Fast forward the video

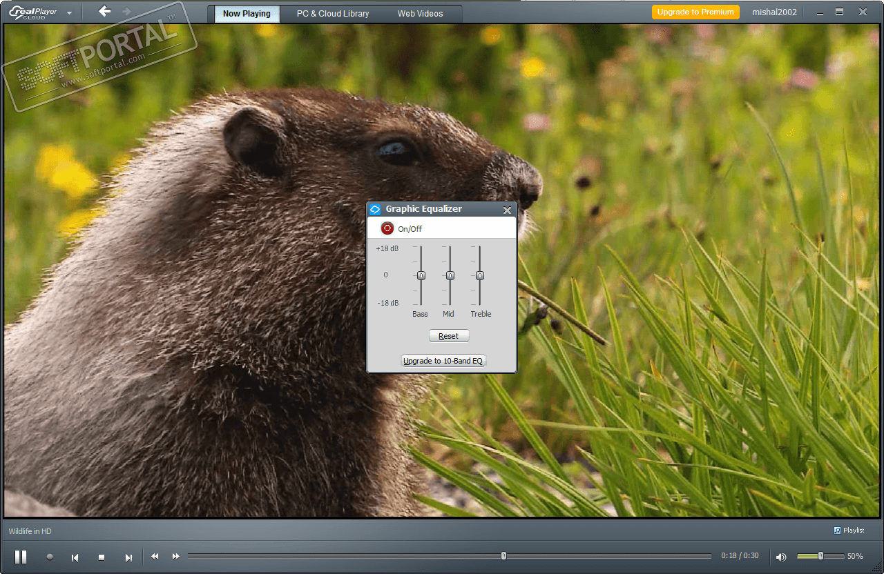coord(176,556)
